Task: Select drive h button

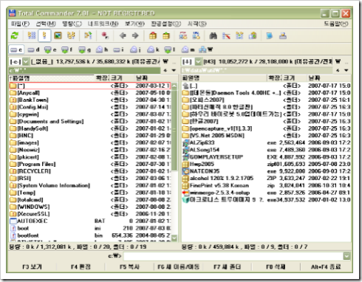Action: (102, 49)
